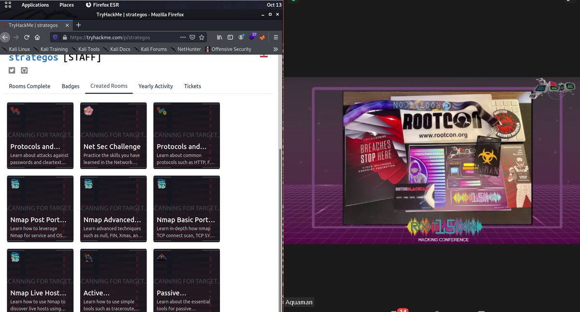This screenshot has width=580, height=312.
Task: Open the Firefox ESR application menu
Action: click(102, 5)
